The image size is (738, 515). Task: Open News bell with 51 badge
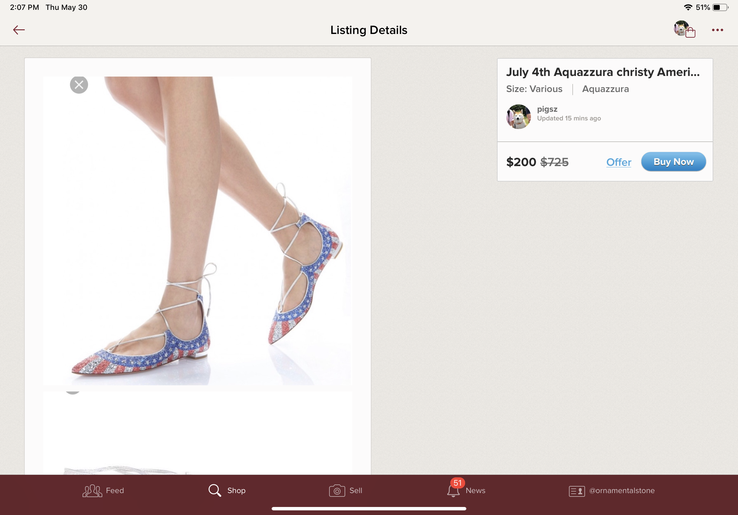pos(453,490)
